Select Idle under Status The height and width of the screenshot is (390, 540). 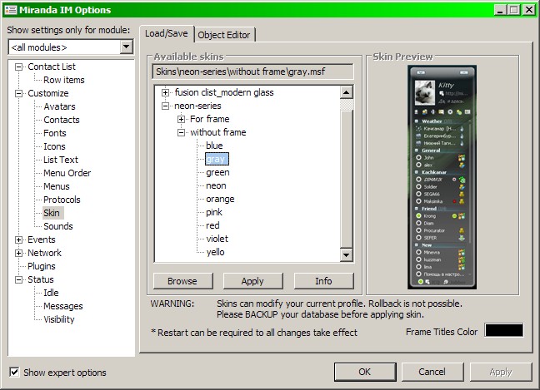coord(51,293)
